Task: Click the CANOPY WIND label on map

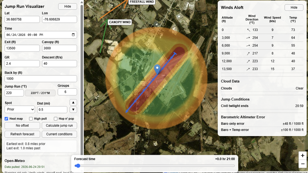Action: coord(120,22)
